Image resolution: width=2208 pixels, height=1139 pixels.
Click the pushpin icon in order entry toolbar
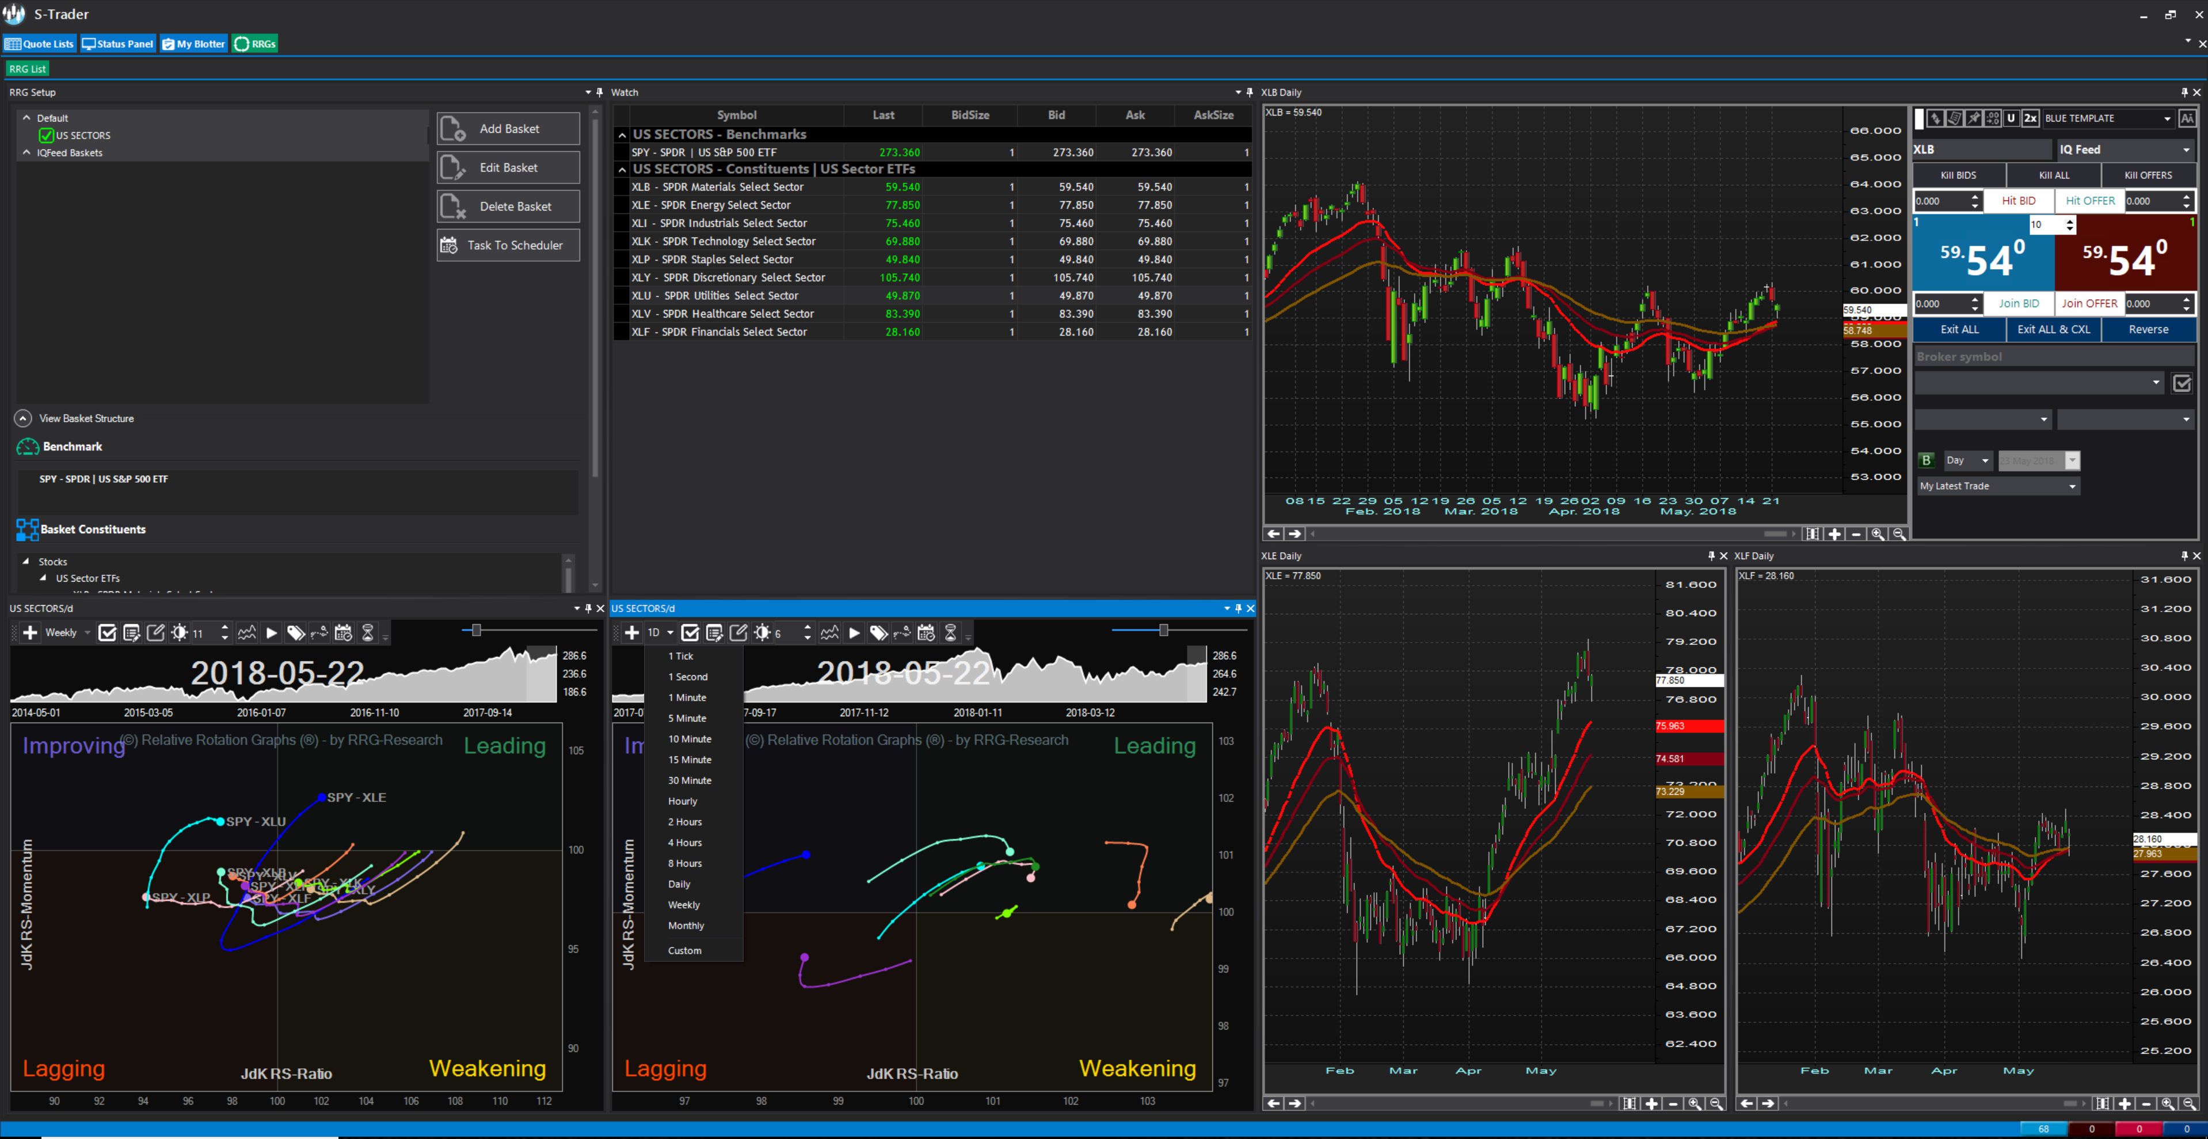point(1974,118)
